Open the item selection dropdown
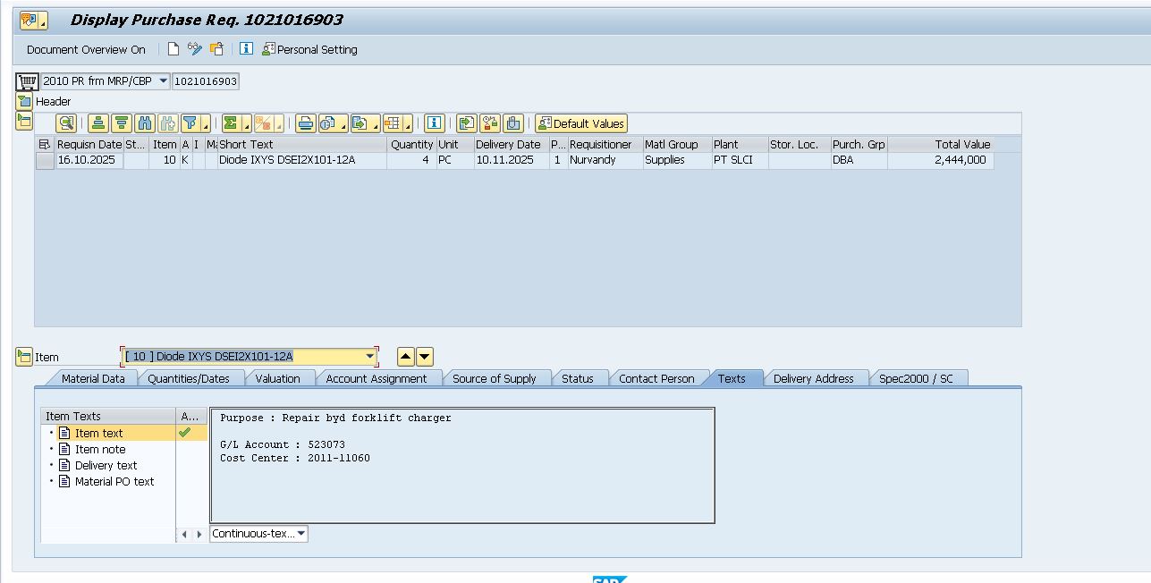Viewport: 1151px width, 583px height. pos(370,357)
